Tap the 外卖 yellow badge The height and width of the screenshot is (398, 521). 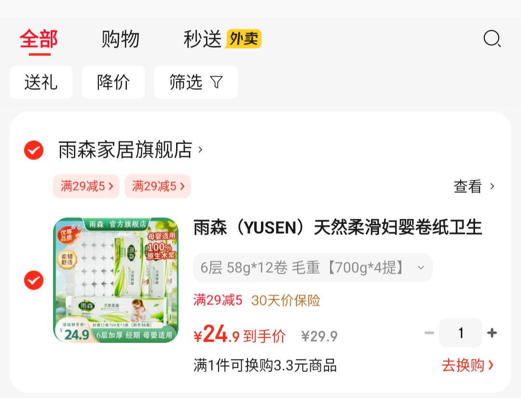[x=243, y=39]
